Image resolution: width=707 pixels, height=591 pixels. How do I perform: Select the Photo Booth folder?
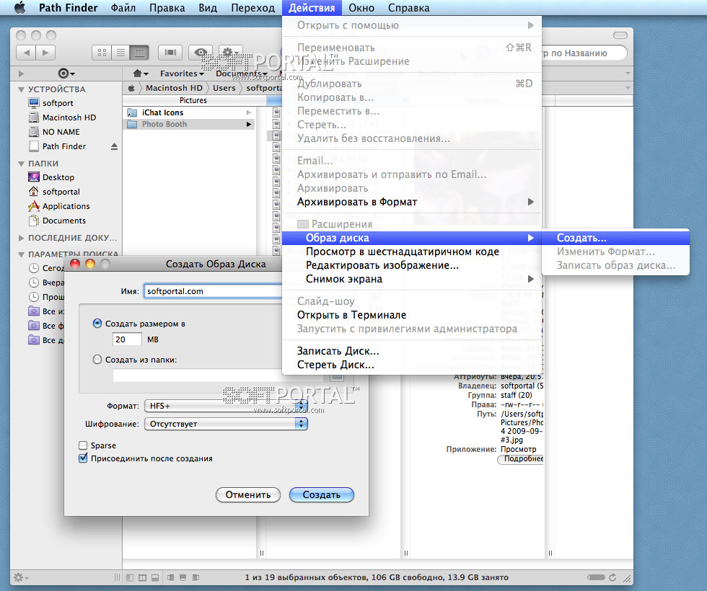189,124
